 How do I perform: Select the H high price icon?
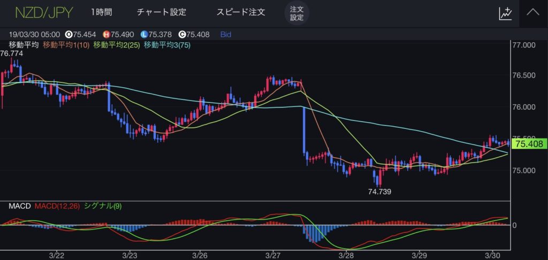pos(106,35)
